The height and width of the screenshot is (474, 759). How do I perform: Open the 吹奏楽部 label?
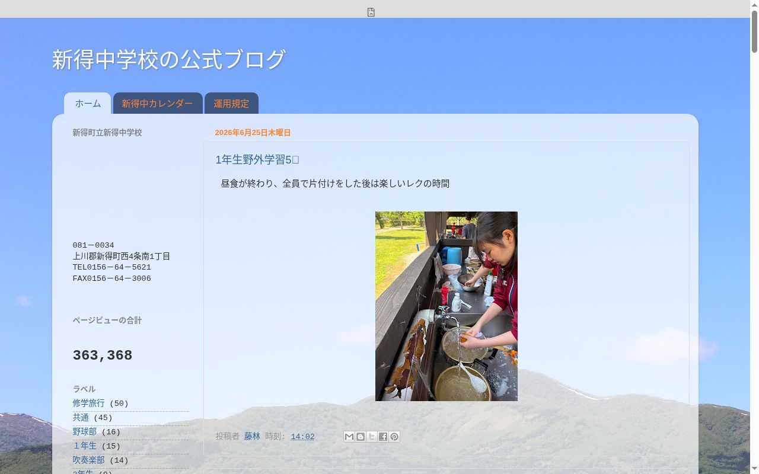point(89,460)
